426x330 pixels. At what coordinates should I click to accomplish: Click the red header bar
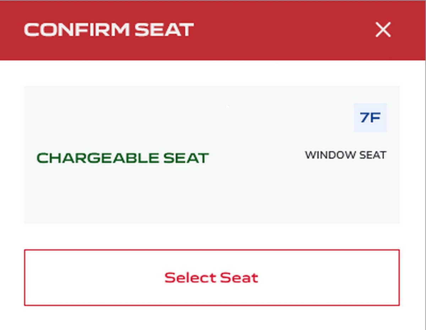point(212,31)
